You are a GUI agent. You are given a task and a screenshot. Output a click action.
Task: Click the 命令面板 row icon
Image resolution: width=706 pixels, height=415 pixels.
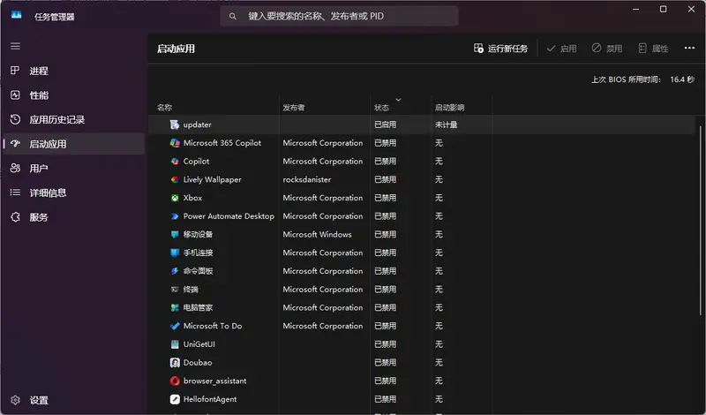click(x=175, y=271)
